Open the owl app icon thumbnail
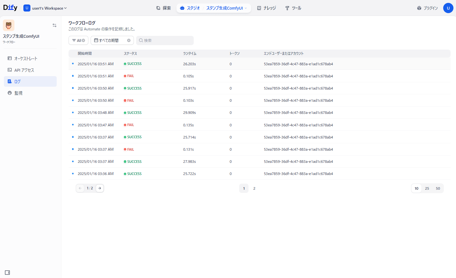456x278 pixels. pyautogui.click(x=9, y=25)
